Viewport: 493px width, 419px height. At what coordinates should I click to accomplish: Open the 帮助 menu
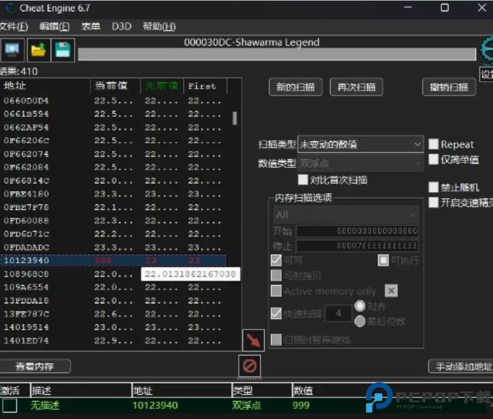[x=159, y=26]
